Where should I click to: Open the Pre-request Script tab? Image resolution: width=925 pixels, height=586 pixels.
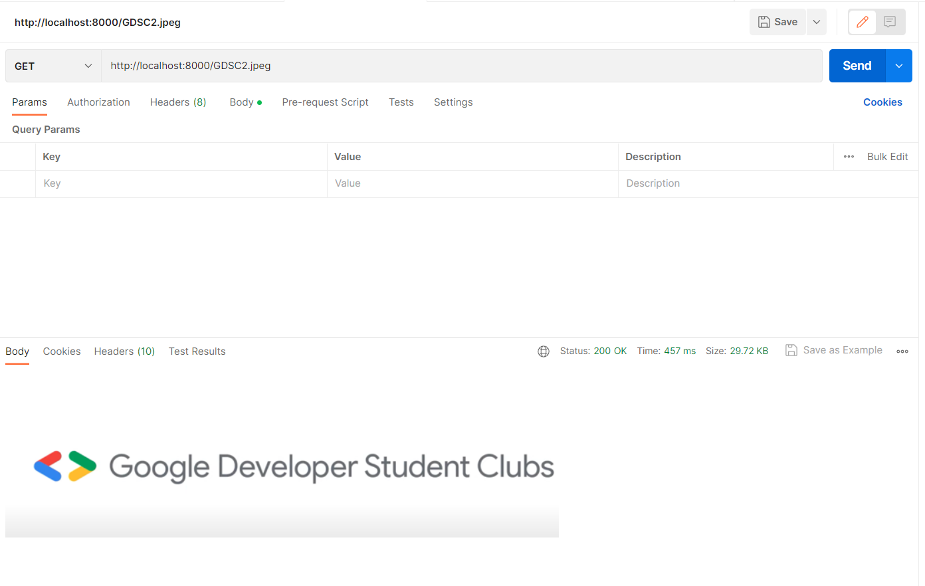325,102
